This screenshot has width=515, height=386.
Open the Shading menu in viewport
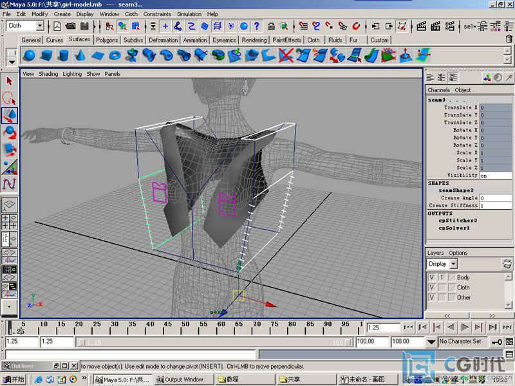pos(48,74)
